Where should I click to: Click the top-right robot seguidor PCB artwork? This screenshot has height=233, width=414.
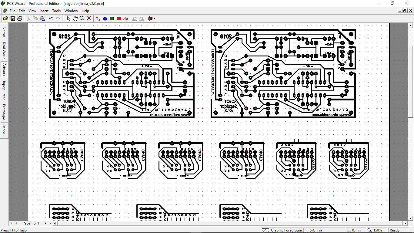pos(283,73)
